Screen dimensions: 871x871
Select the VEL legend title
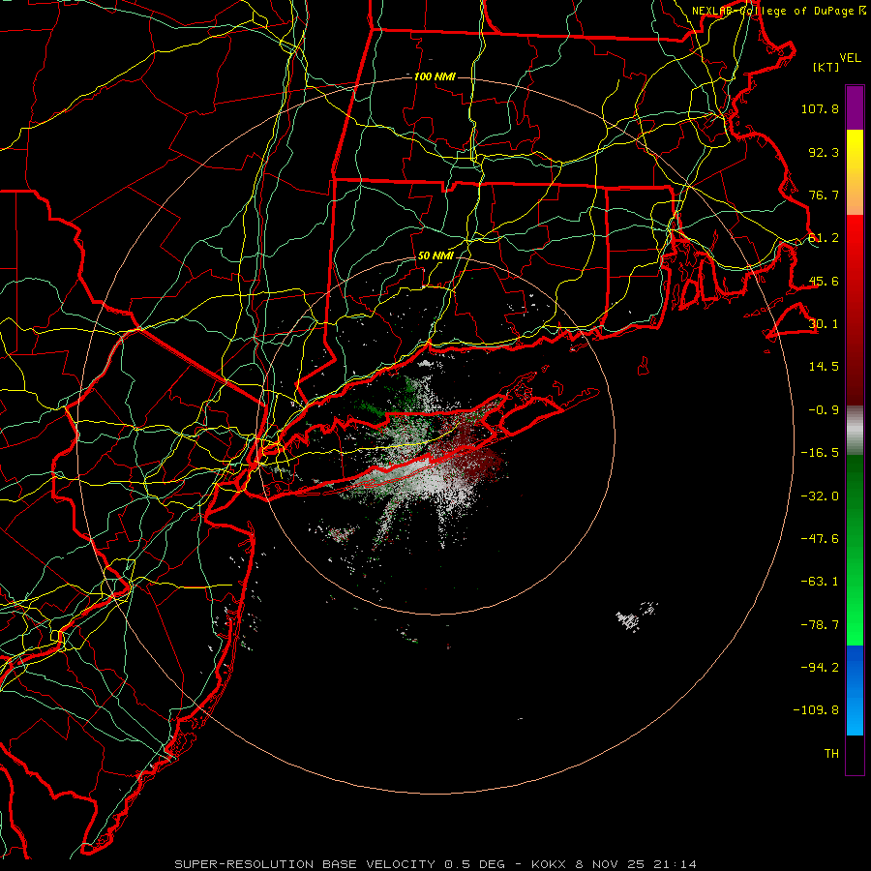pyautogui.click(x=850, y=58)
